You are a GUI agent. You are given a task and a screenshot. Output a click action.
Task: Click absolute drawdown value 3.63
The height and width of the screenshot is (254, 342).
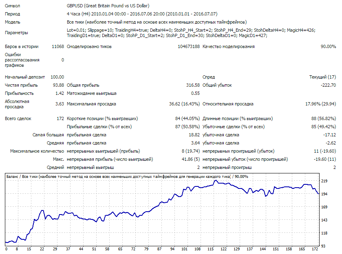click(x=60, y=104)
